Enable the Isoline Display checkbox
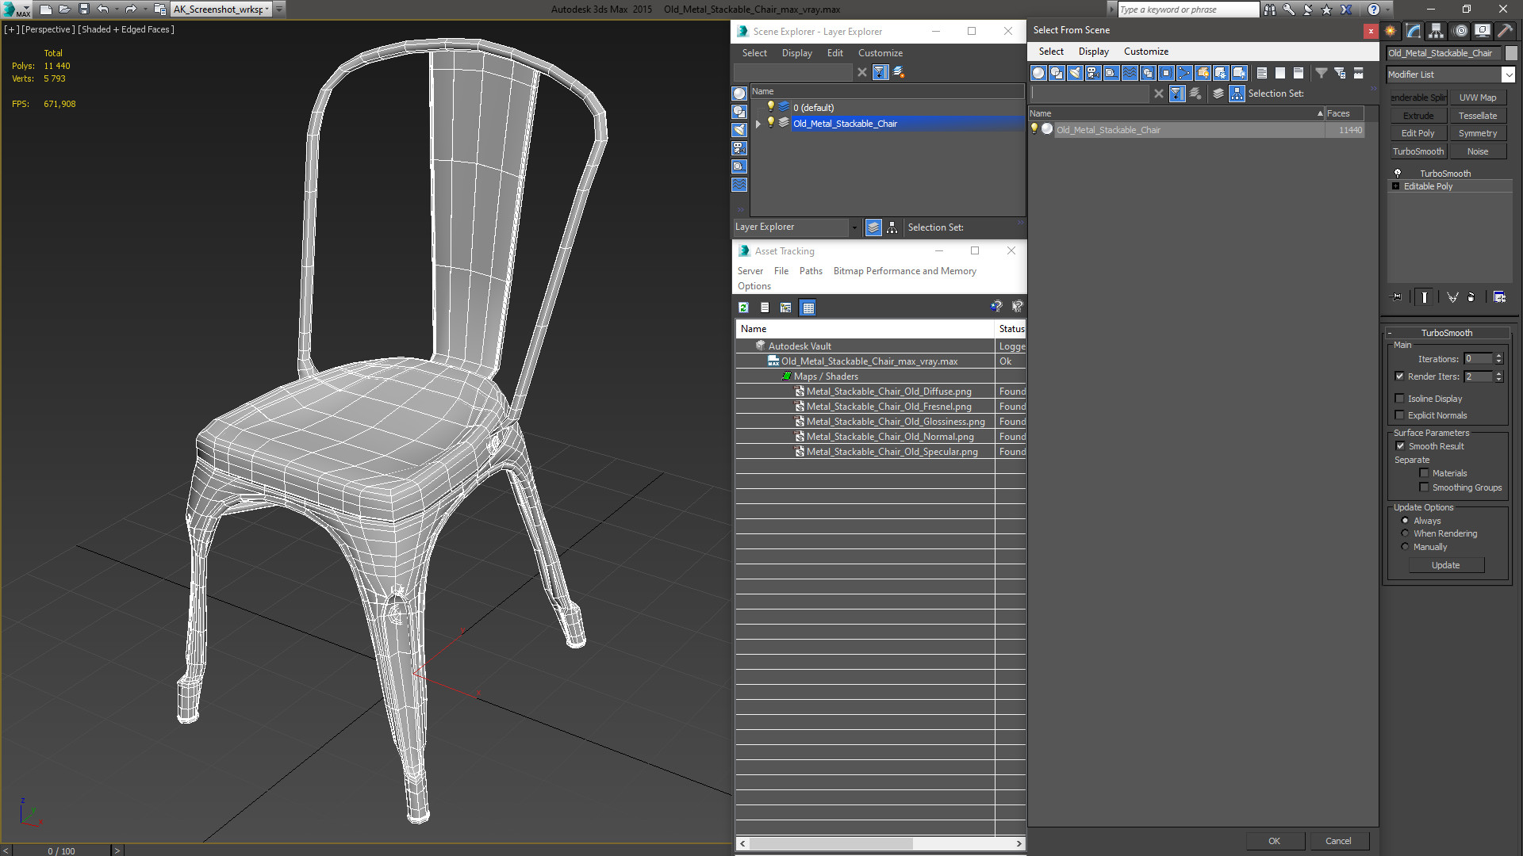1523x856 pixels. point(1400,399)
